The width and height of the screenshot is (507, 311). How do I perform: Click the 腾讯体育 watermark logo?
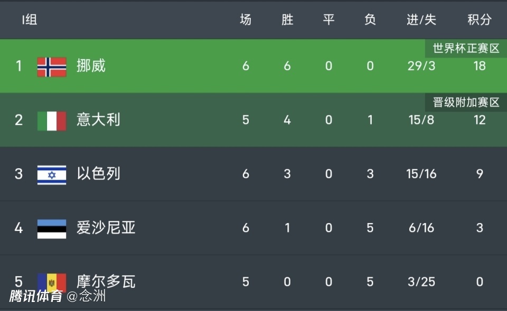click(x=35, y=296)
